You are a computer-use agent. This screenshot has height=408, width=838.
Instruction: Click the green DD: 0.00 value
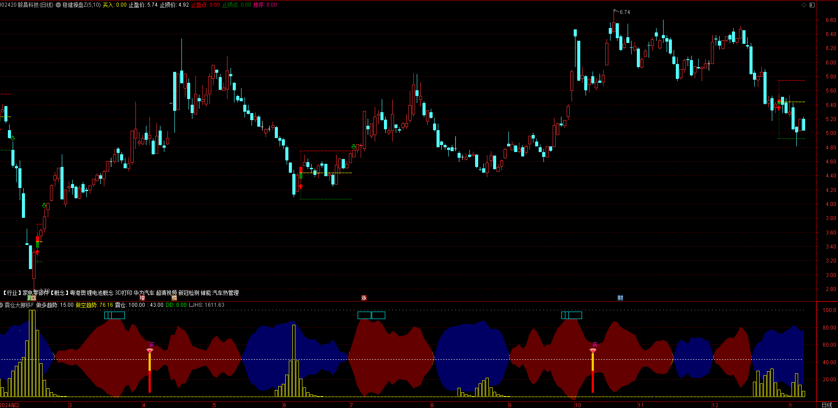click(x=176, y=305)
